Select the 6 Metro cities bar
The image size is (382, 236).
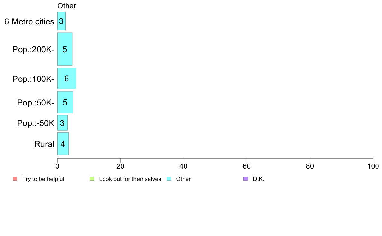click(61, 21)
